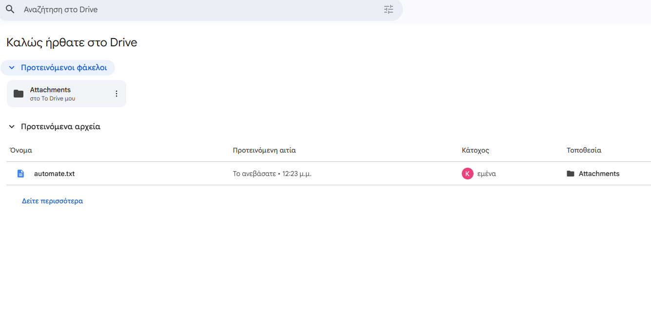651x333 pixels.
Task: Click the magnifier search icon
Action: point(10,9)
